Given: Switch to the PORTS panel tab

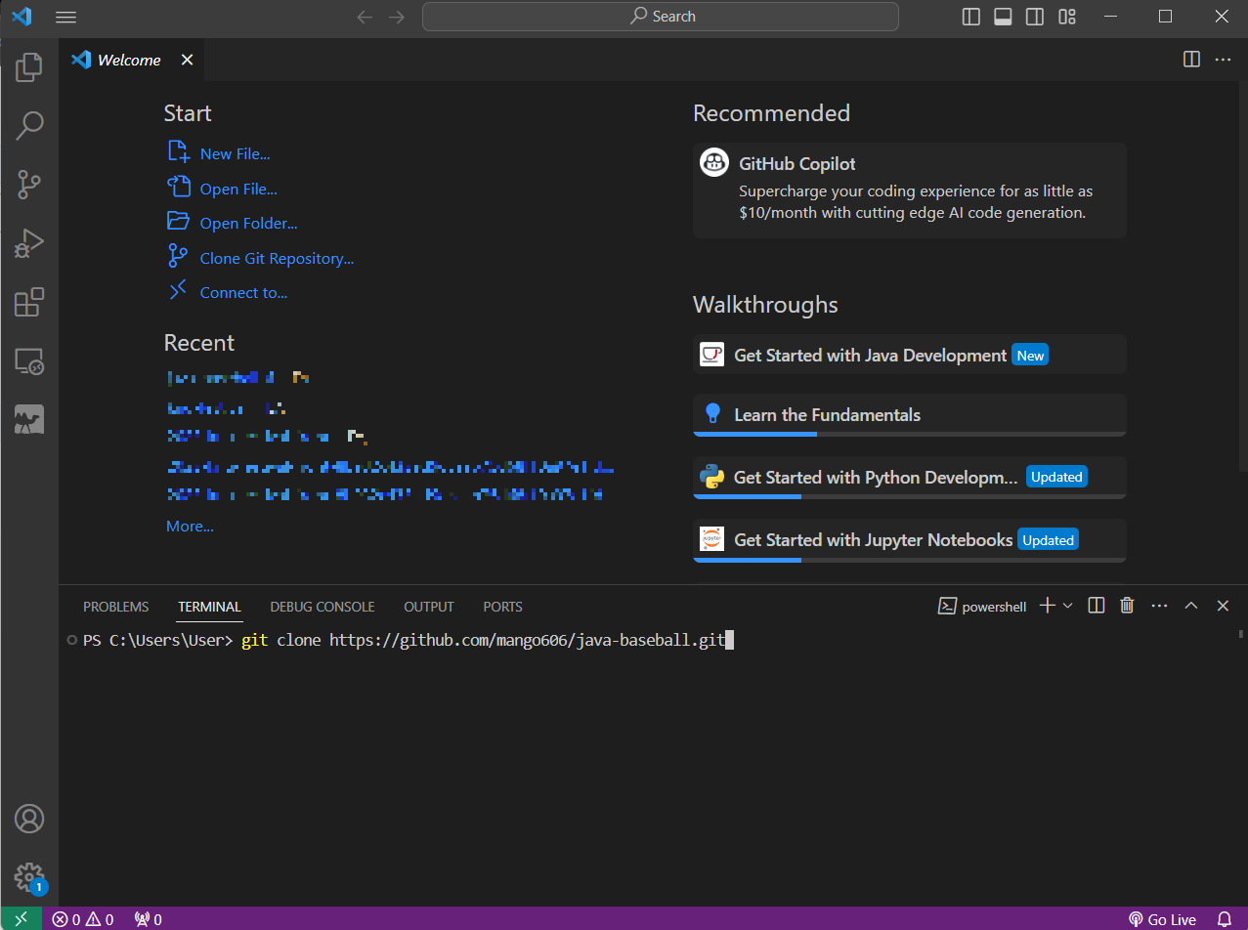Looking at the screenshot, I should tap(502, 607).
